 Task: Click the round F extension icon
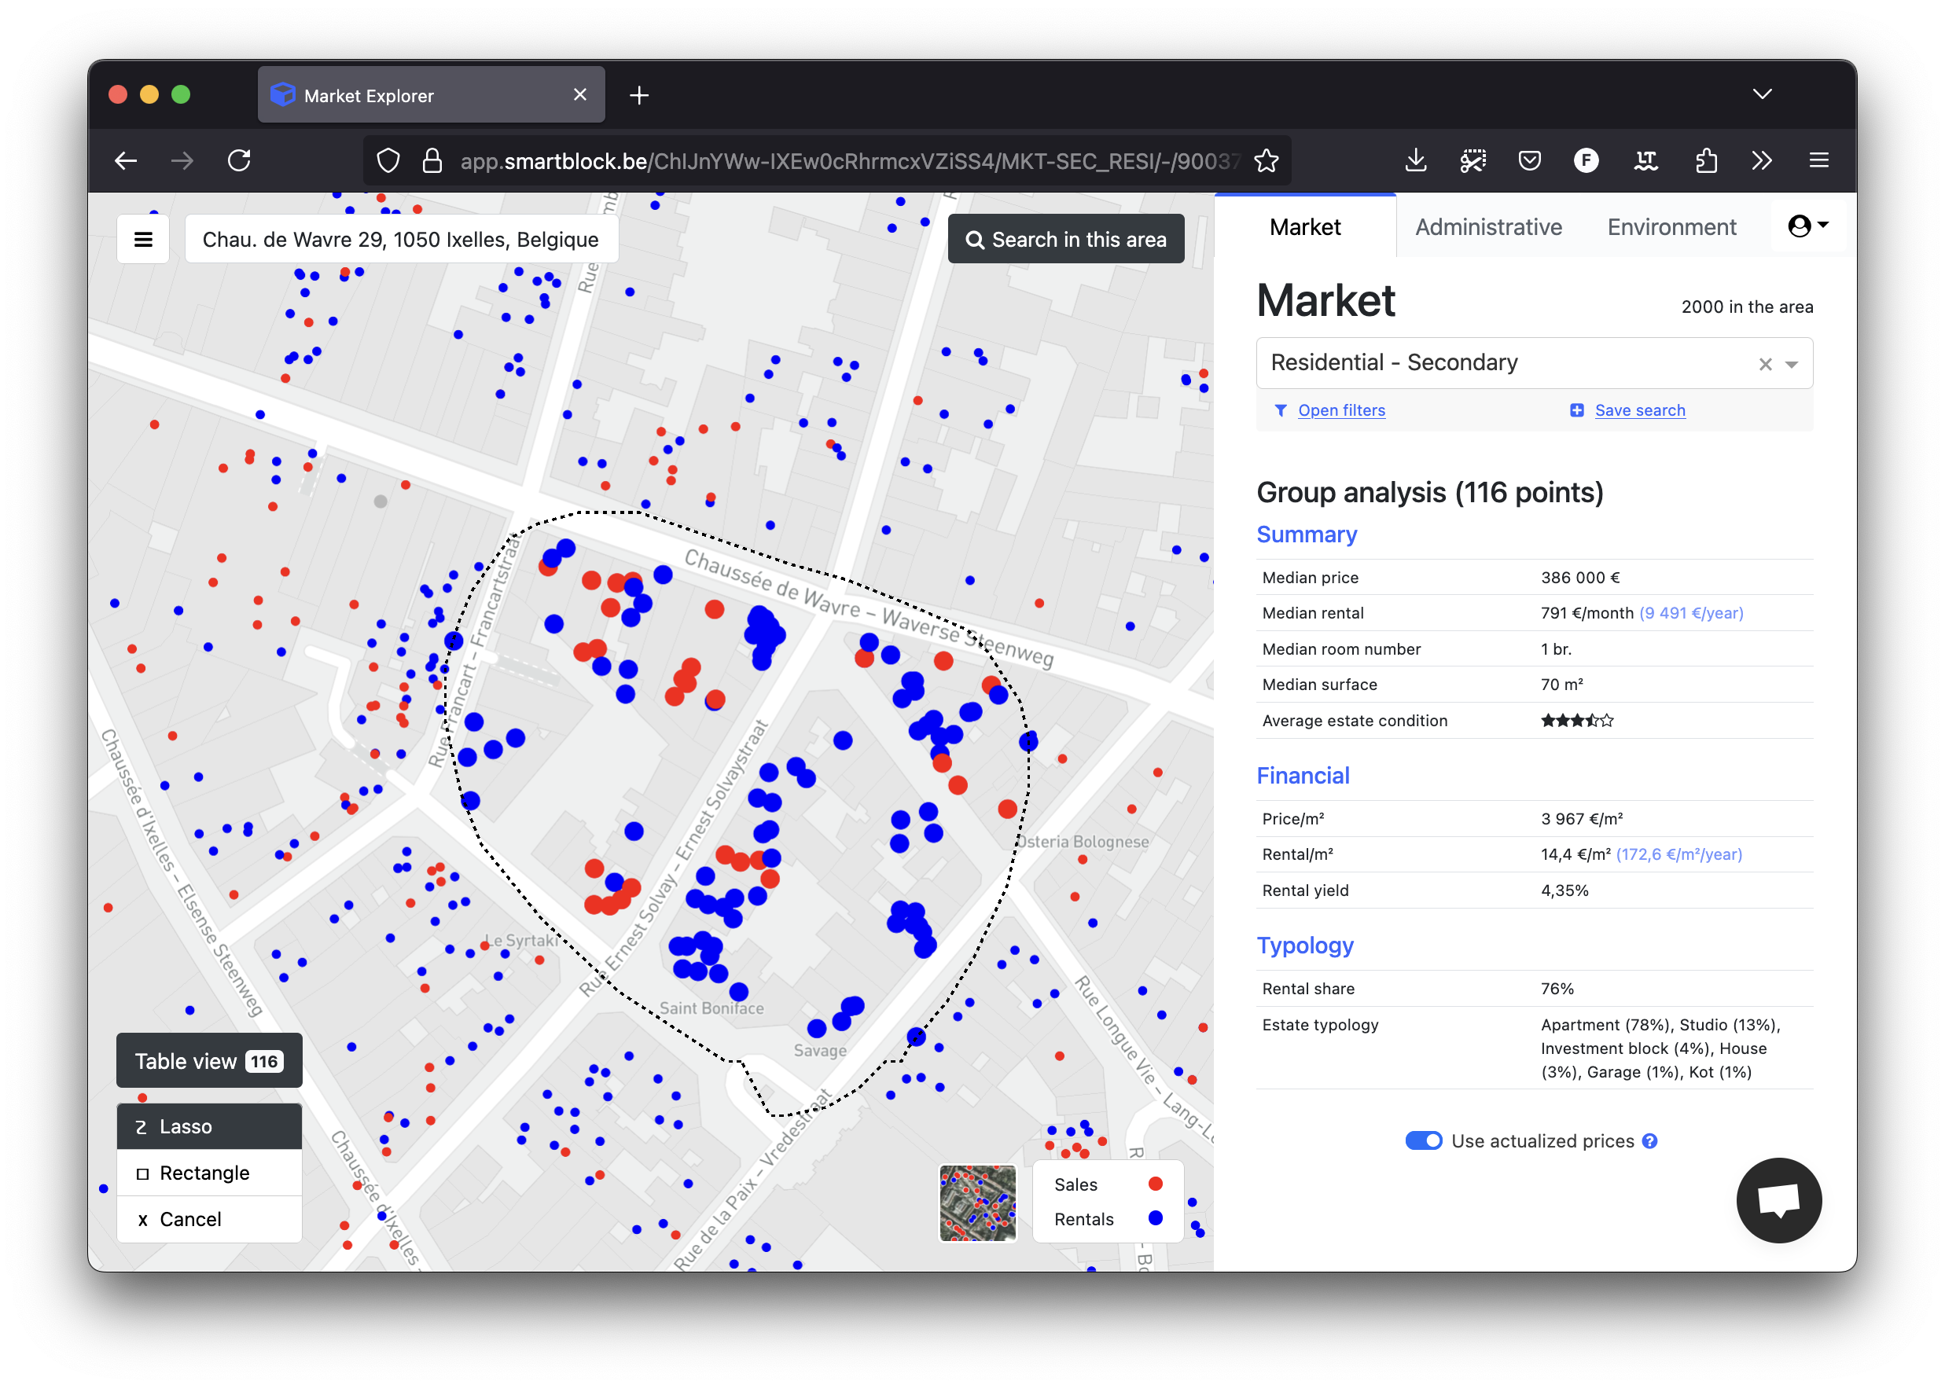pyautogui.click(x=1586, y=160)
